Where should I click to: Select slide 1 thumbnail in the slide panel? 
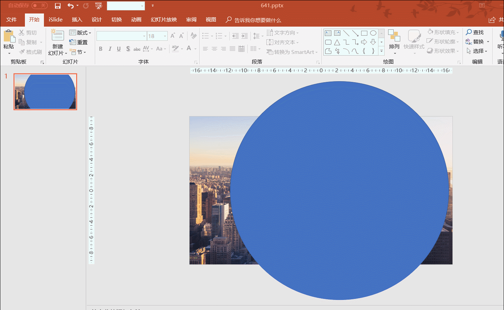(45, 92)
